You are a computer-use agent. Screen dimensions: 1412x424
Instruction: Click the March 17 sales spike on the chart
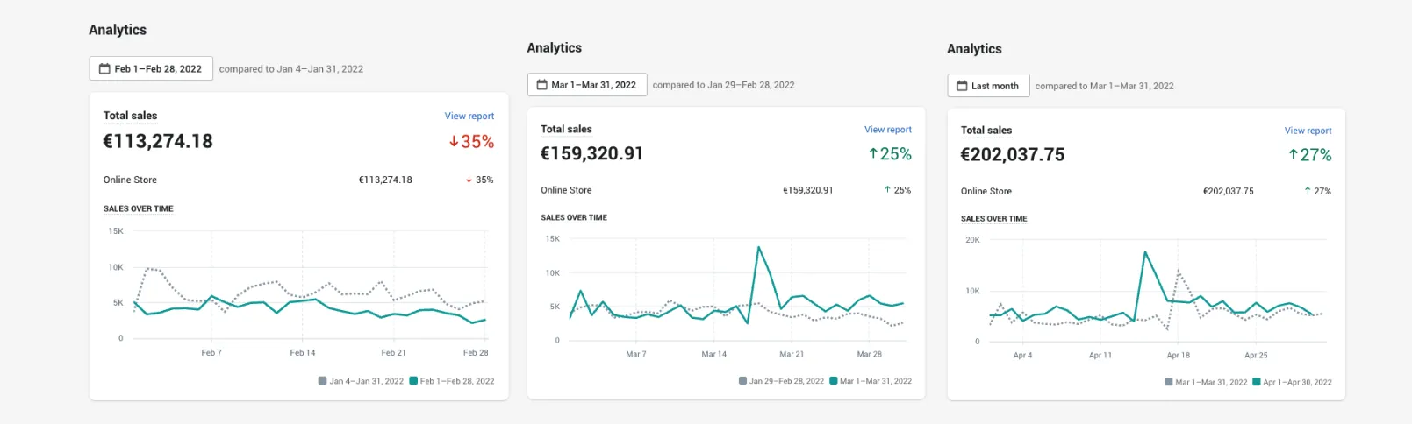(x=758, y=248)
